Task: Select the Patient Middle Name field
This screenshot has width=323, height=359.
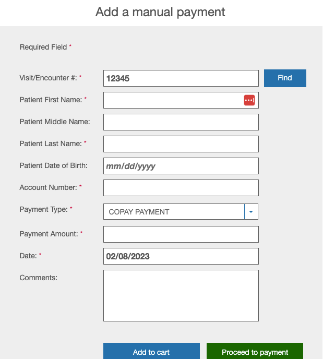Action: (x=181, y=122)
